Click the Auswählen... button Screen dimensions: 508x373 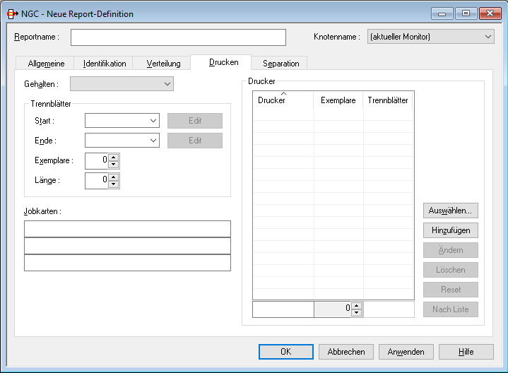(451, 211)
